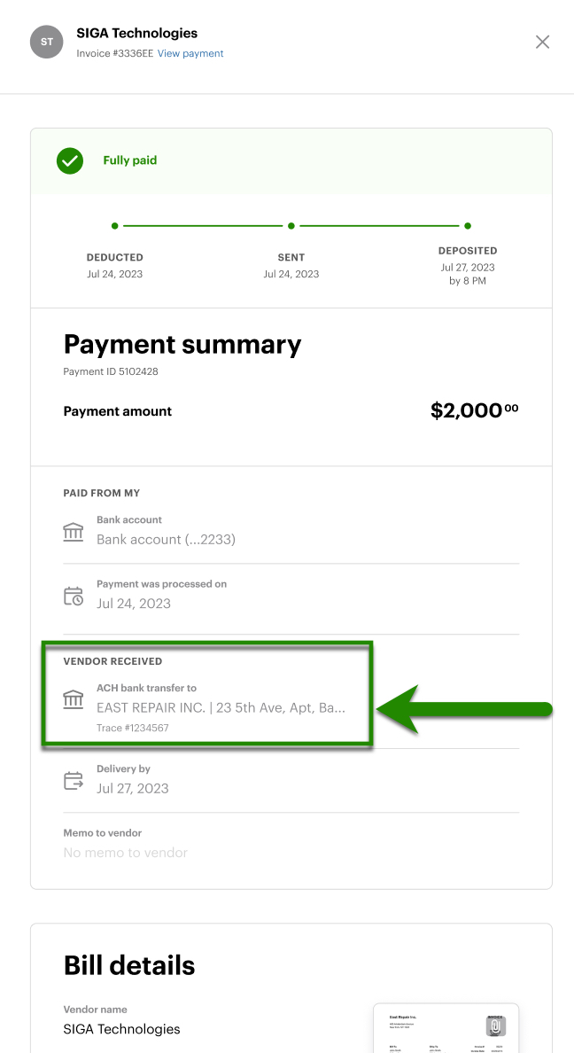
Task: Click the bank icon beside ACH bank transfer
Action: click(x=74, y=699)
